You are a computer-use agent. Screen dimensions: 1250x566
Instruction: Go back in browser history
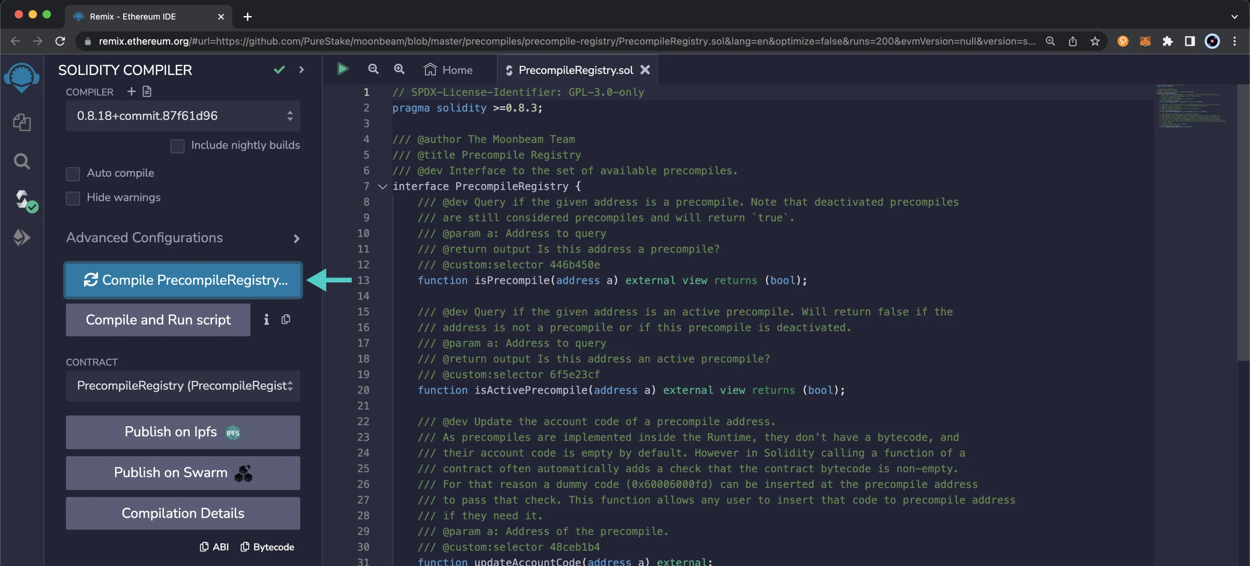(15, 41)
